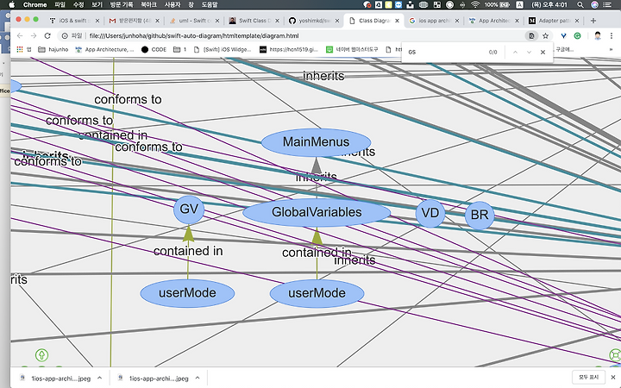Close the Gmail 받은편지함 tab
621x388 pixels.
(x=157, y=21)
